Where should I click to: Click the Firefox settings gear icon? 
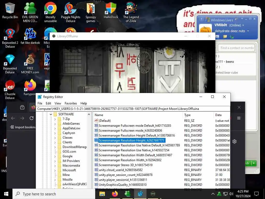[x=234, y=141]
